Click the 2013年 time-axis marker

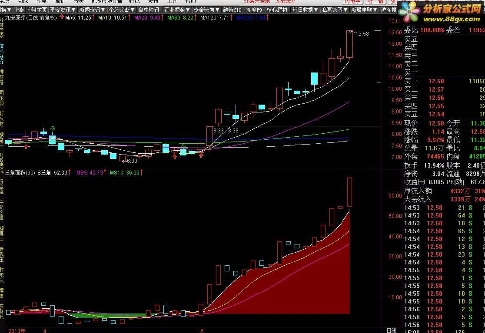[17, 330]
